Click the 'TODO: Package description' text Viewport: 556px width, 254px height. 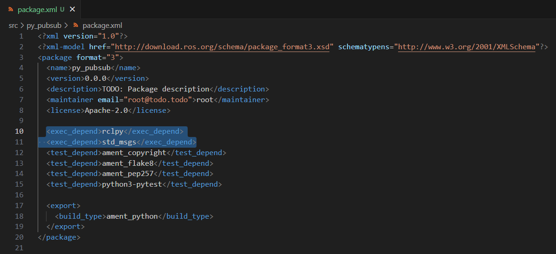(x=156, y=89)
